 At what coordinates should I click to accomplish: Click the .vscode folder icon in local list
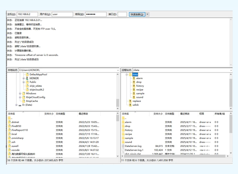point(9,150)
